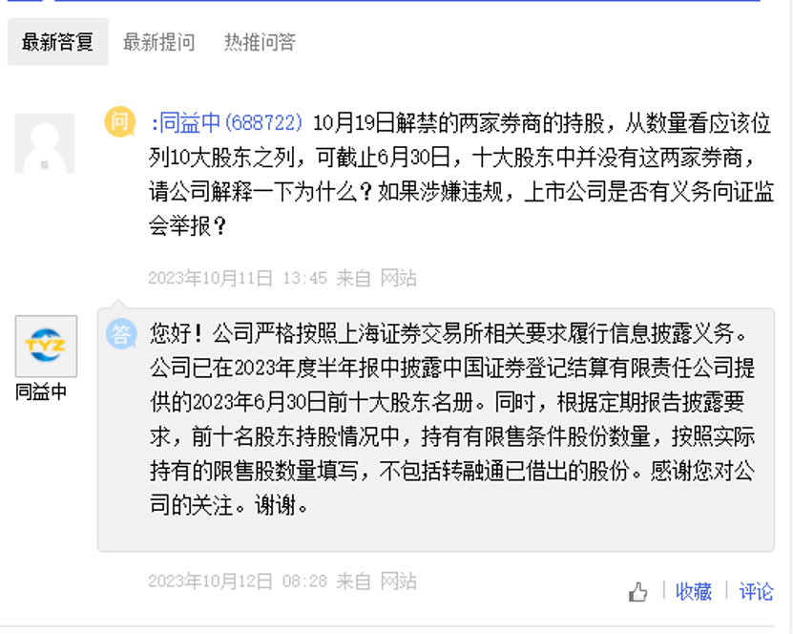Click the 同益中 name under the logo
The width and height of the screenshot is (793, 634).
[x=41, y=391]
